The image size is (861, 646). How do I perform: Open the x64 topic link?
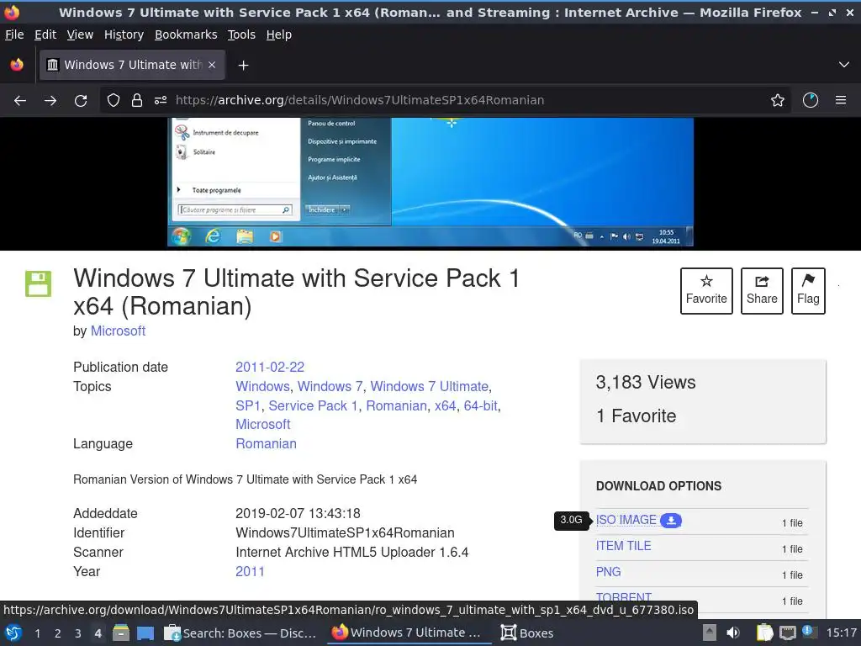(446, 405)
